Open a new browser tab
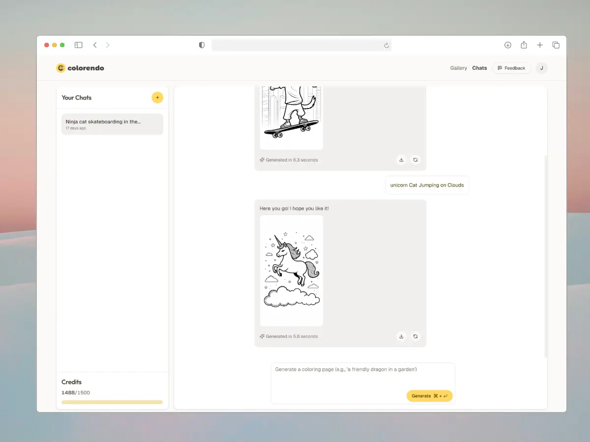The height and width of the screenshot is (442, 590). click(x=540, y=45)
